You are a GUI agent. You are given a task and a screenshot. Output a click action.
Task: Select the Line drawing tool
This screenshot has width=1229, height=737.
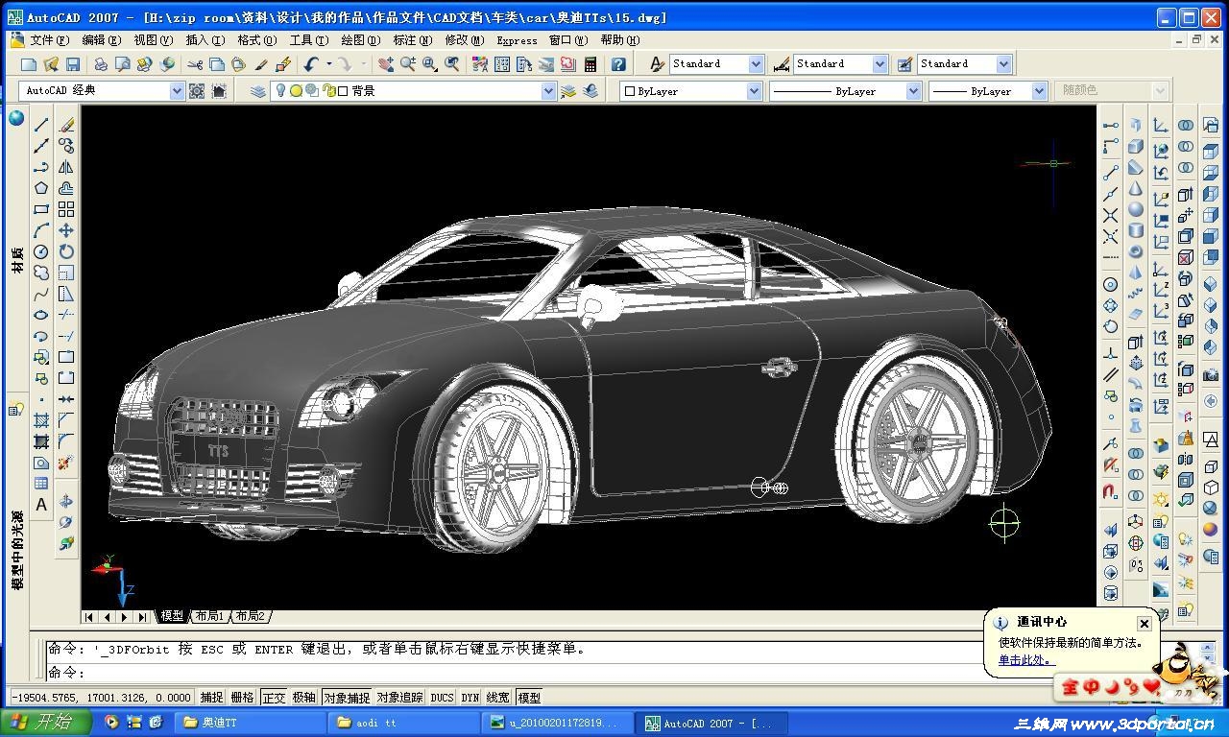click(41, 126)
